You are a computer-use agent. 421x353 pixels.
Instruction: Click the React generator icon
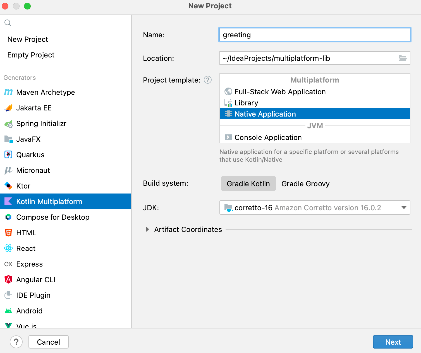[8, 248]
